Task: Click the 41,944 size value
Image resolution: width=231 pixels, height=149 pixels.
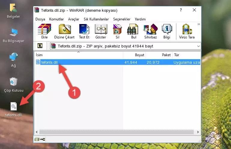Action: click(131, 62)
